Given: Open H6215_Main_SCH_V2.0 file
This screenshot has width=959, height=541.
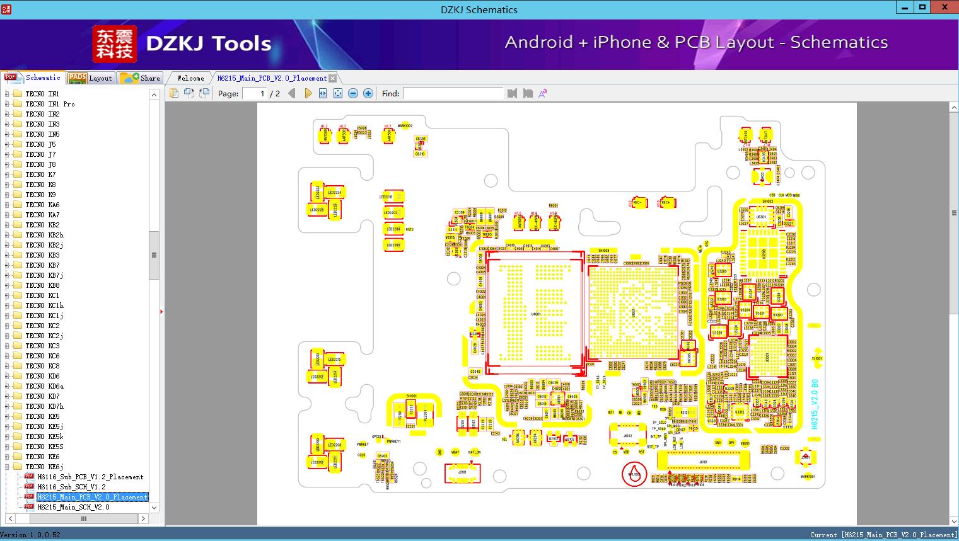Looking at the screenshot, I should point(73,507).
